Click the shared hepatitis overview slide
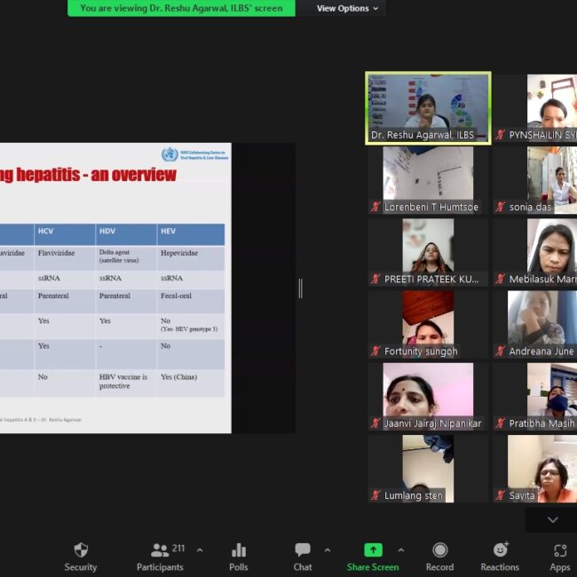Image resolution: width=577 pixels, height=577 pixels. tap(115, 288)
